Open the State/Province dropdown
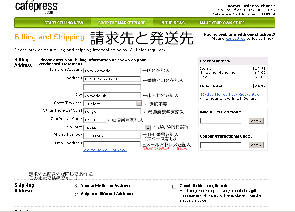 (113, 104)
